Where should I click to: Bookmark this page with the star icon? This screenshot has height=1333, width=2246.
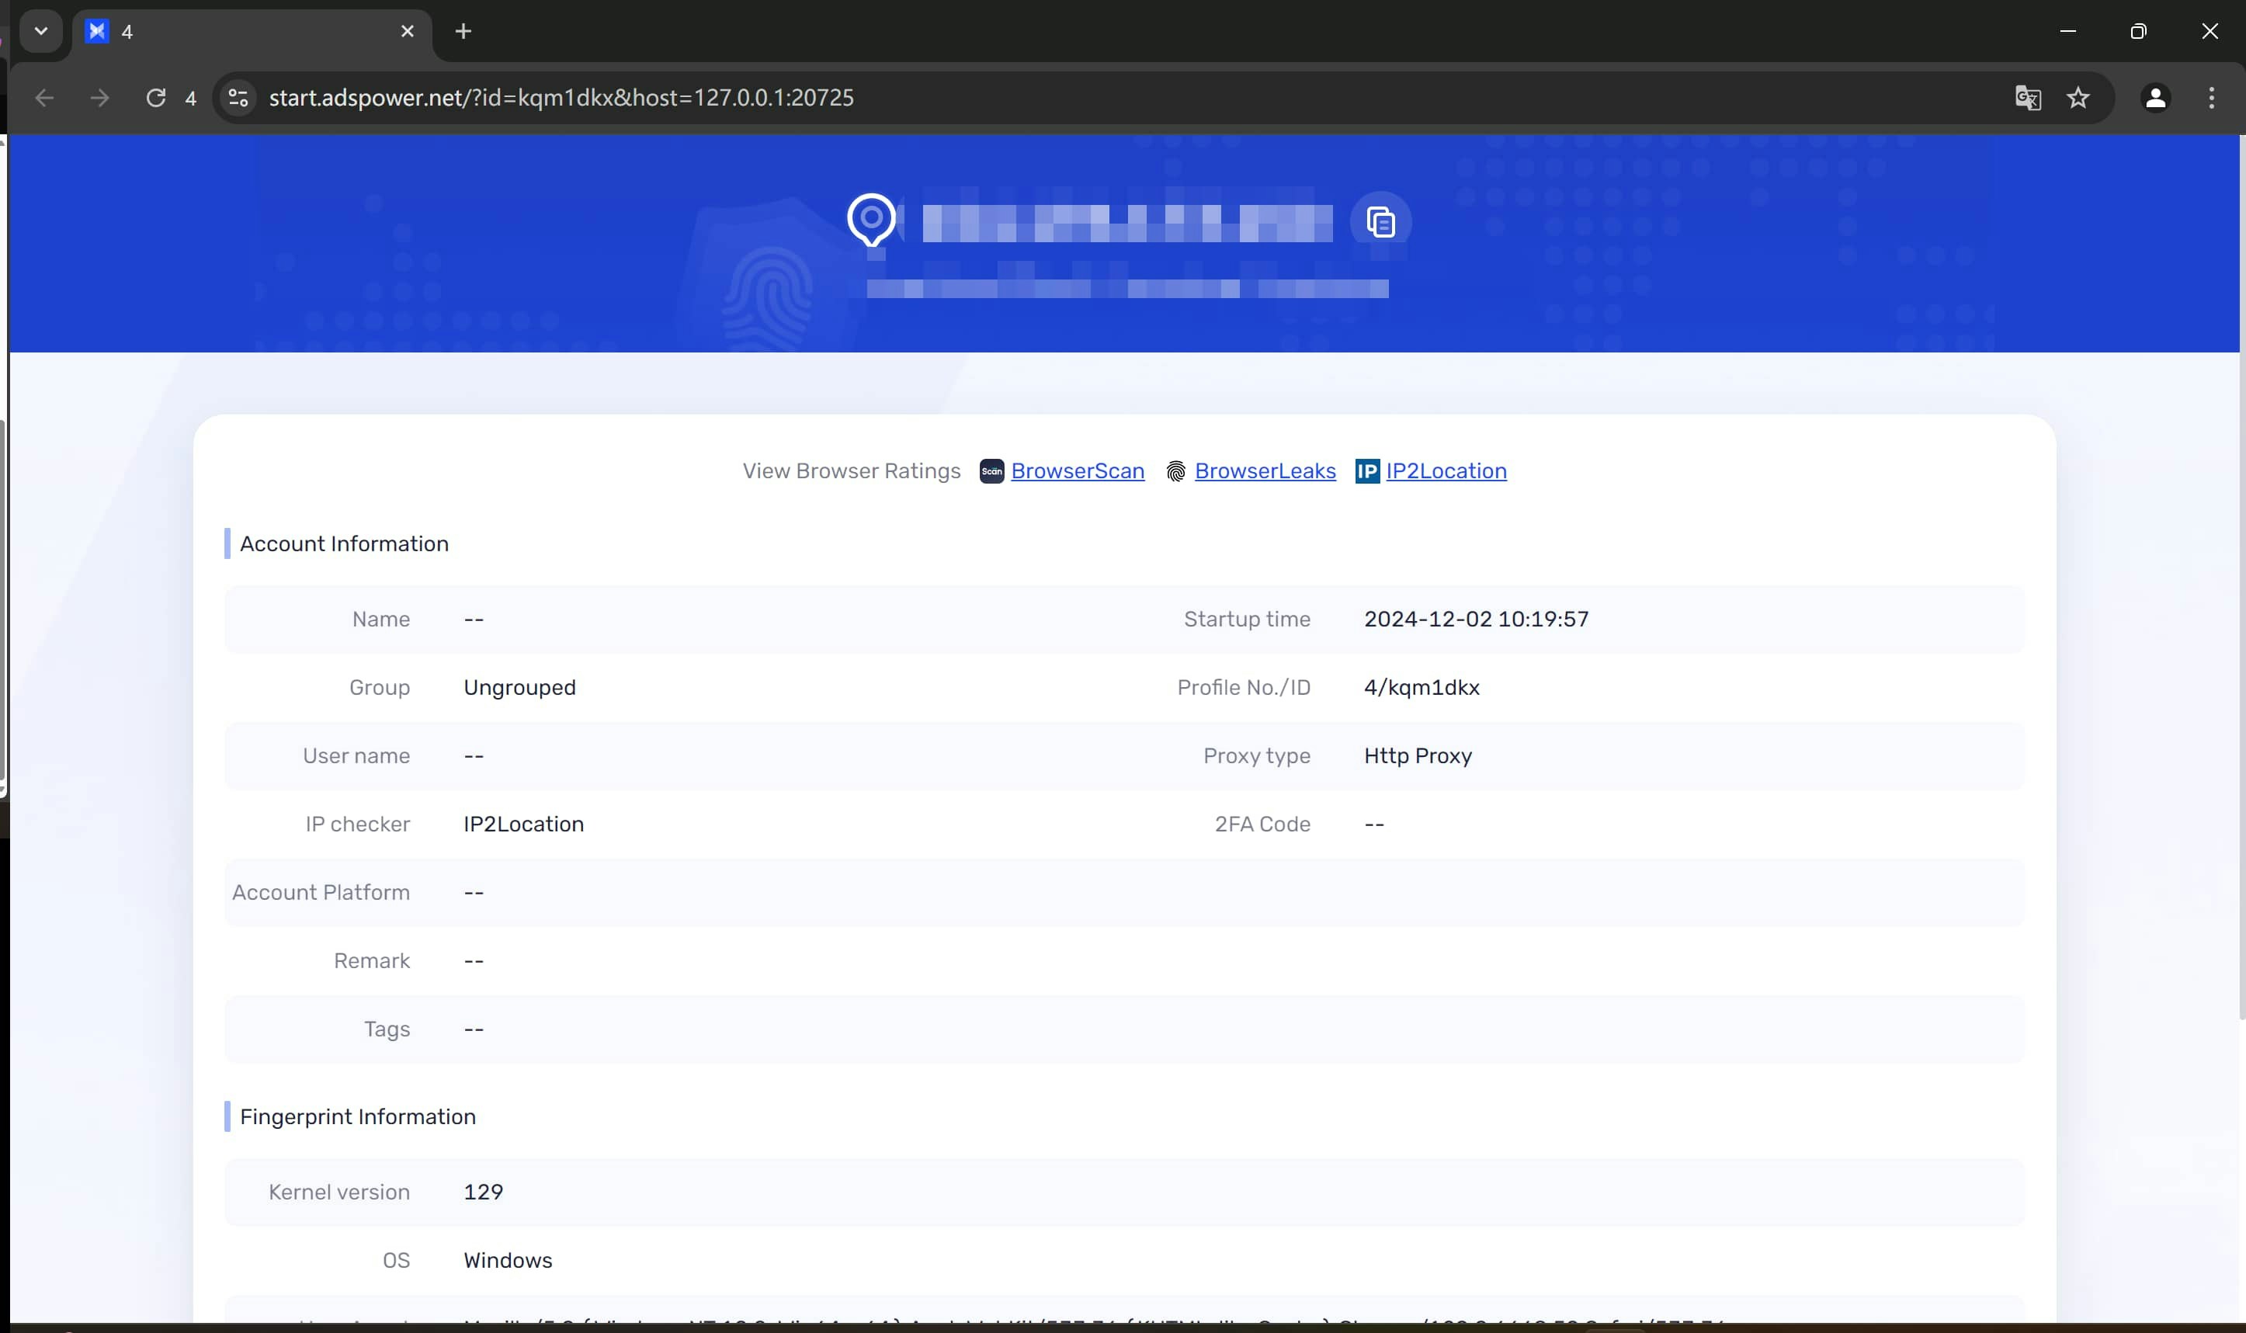[x=2078, y=98]
